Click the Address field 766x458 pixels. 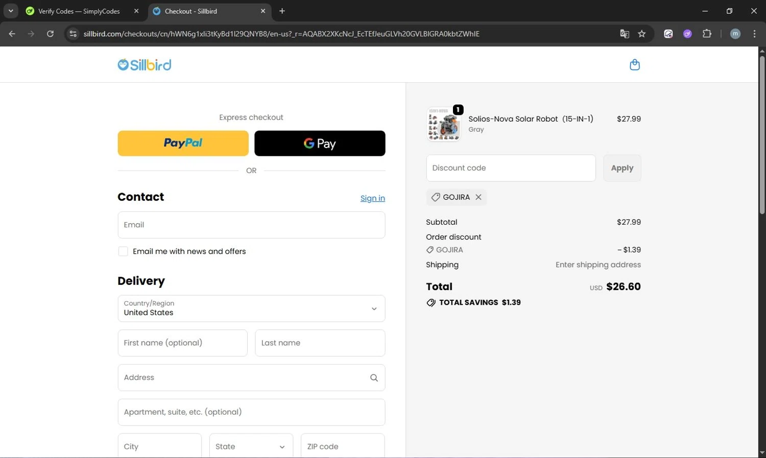coord(251,378)
